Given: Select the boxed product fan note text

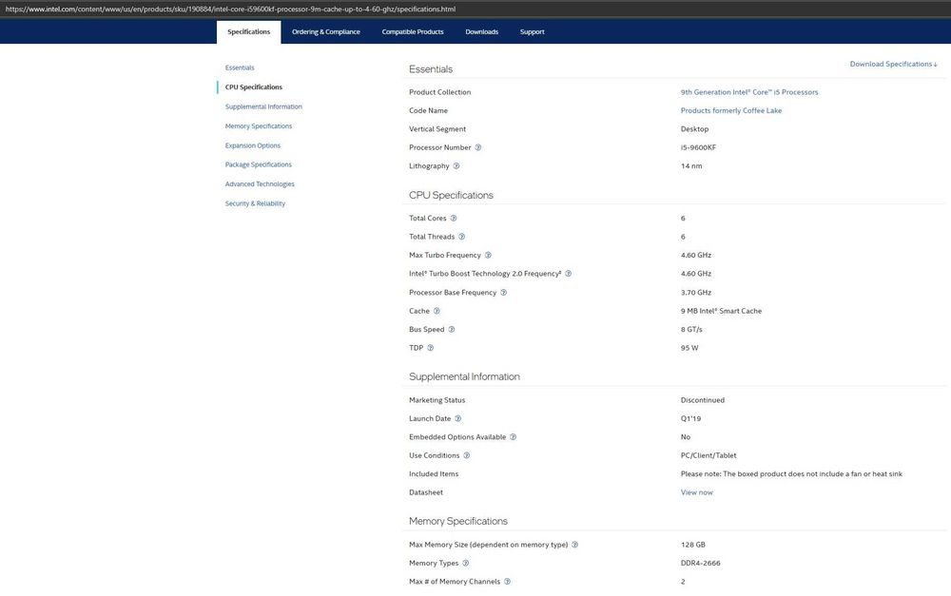Looking at the screenshot, I should 791,474.
